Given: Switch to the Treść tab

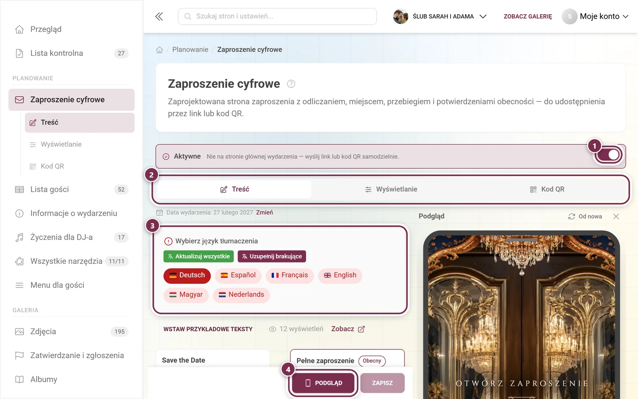Looking at the screenshot, I should pos(235,189).
